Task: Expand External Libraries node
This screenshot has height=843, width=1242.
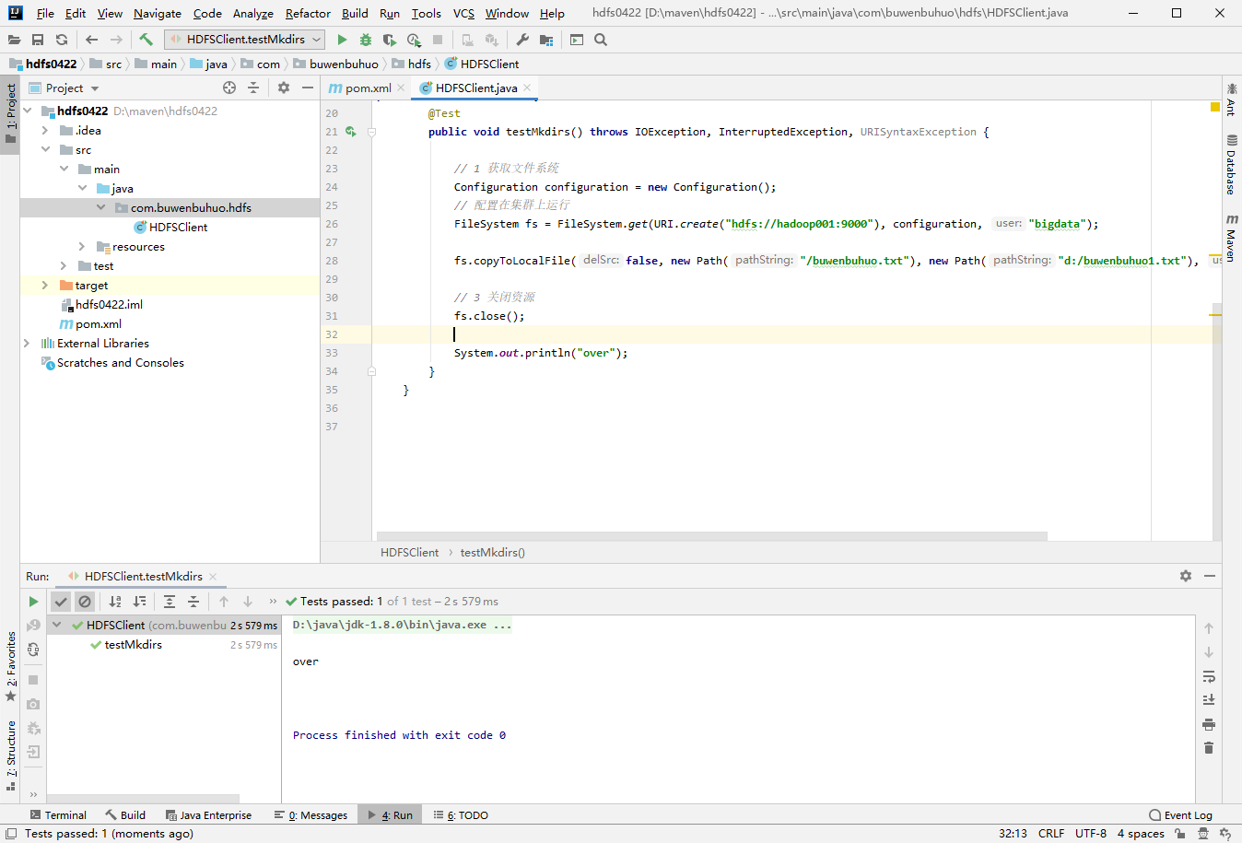Action: [26, 344]
